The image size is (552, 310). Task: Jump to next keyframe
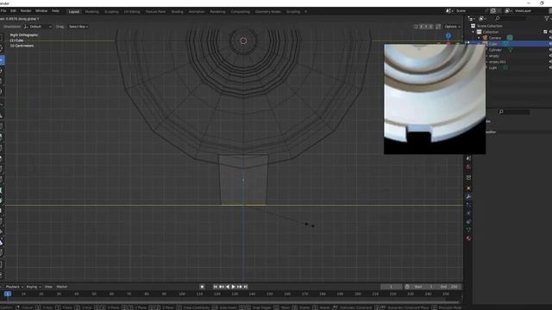pyautogui.click(x=240, y=287)
